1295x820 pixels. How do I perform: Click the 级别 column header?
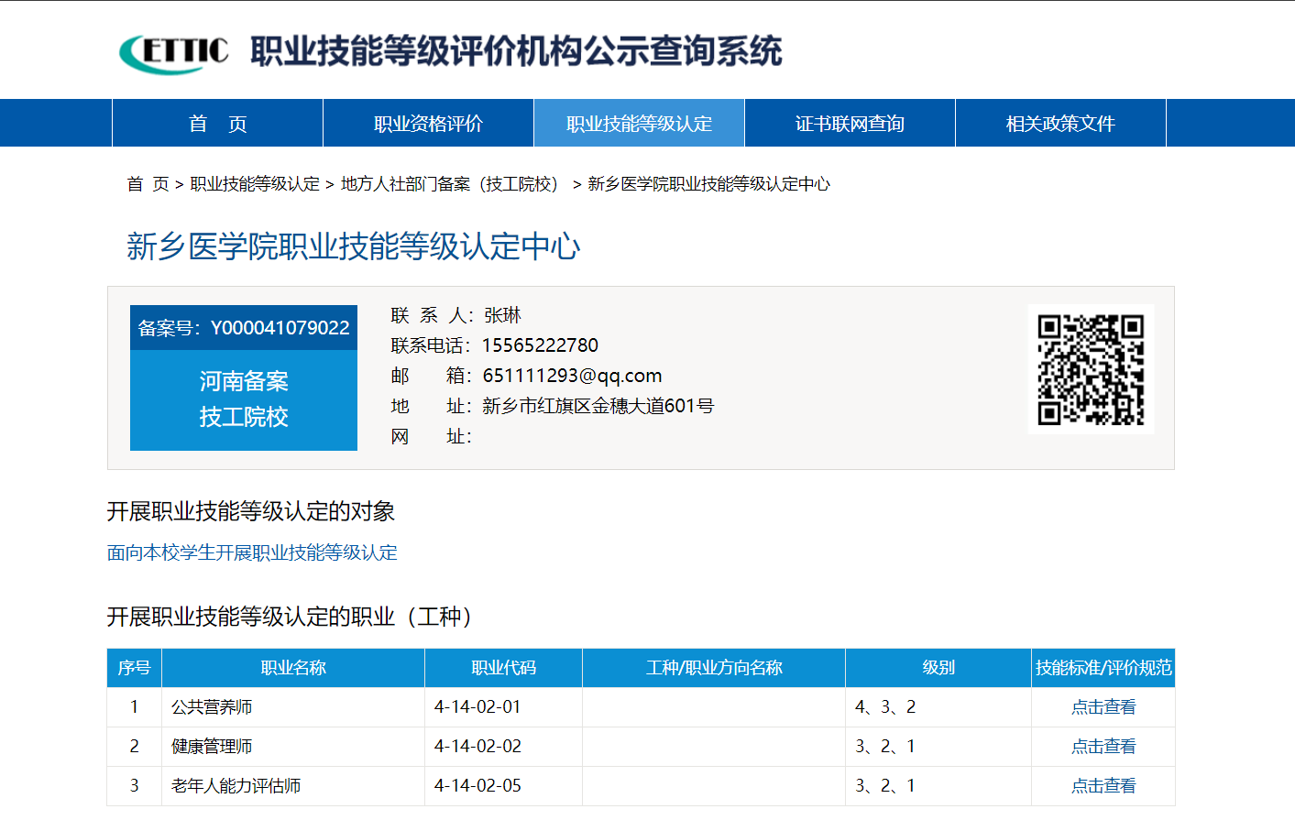click(x=938, y=668)
